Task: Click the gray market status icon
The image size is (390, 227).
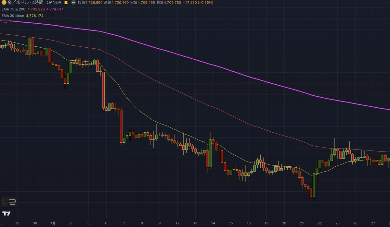Action: coord(73,3)
